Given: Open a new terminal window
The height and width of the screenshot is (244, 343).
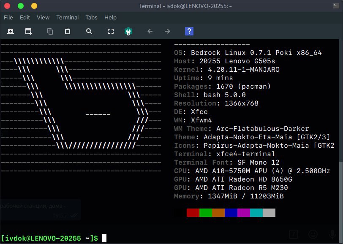Looking at the screenshot, I should [x=28, y=31].
